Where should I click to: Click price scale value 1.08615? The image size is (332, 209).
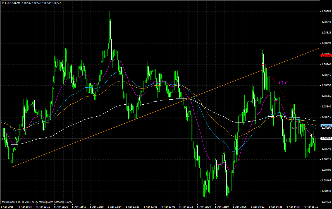coord(326,117)
